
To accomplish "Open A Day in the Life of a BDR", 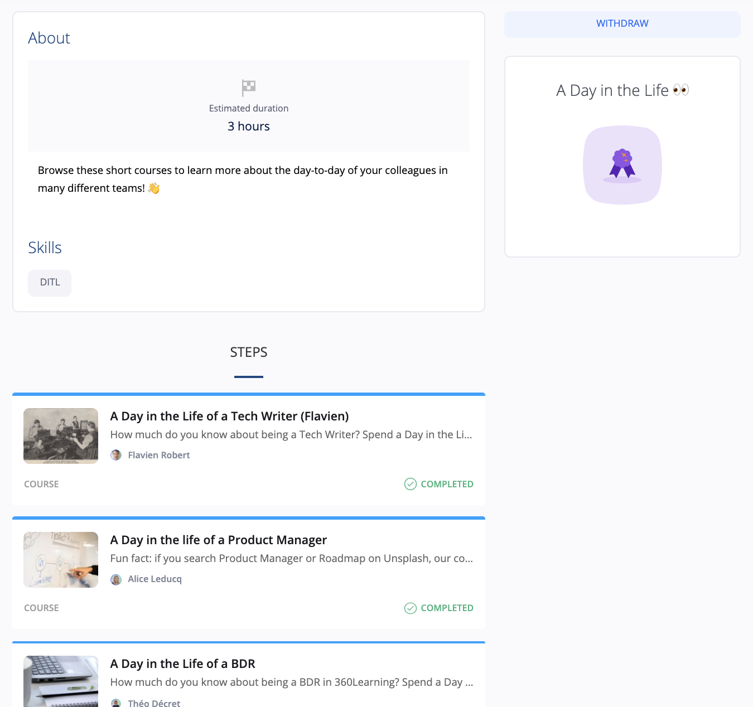I will [183, 664].
